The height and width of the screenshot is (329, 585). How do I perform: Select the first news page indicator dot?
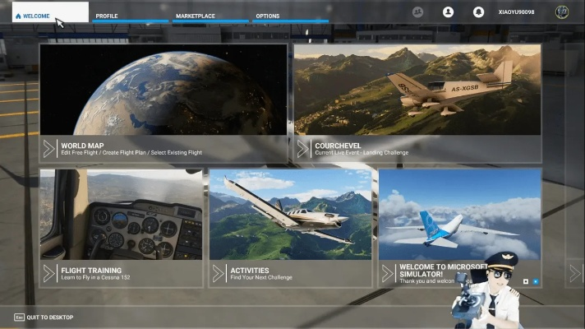(x=526, y=281)
